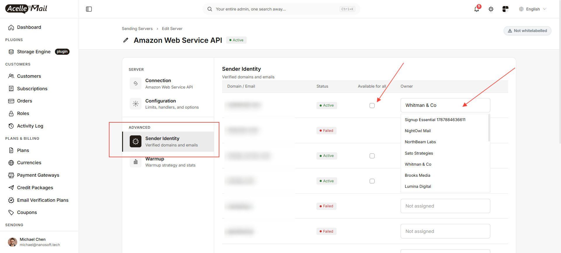This screenshot has height=253, width=561.
Task: Choose Sato Strategies from owner list
Action: (445, 153)
